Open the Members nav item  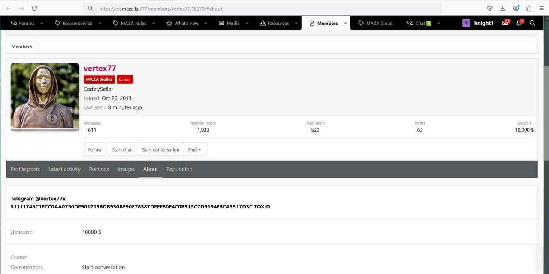(x=324, y=23)
